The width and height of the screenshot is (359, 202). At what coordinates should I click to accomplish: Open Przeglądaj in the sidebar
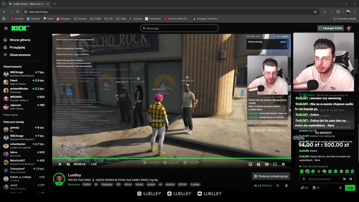pyautogui.click(x=17, y=47)
